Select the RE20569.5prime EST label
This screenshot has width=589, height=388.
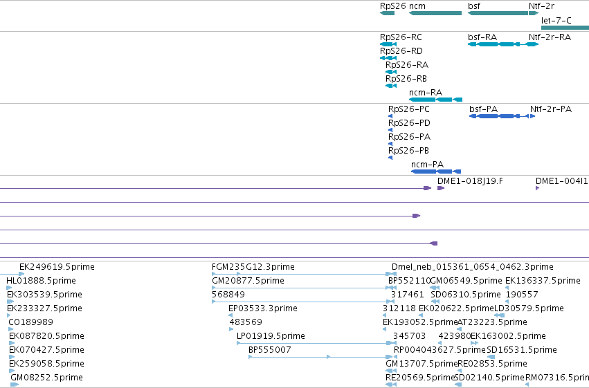(x=420, y=378)
